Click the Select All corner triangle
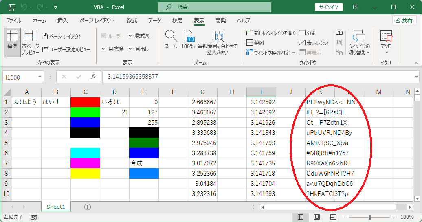422x222 pixels. [x=7, y=92]
